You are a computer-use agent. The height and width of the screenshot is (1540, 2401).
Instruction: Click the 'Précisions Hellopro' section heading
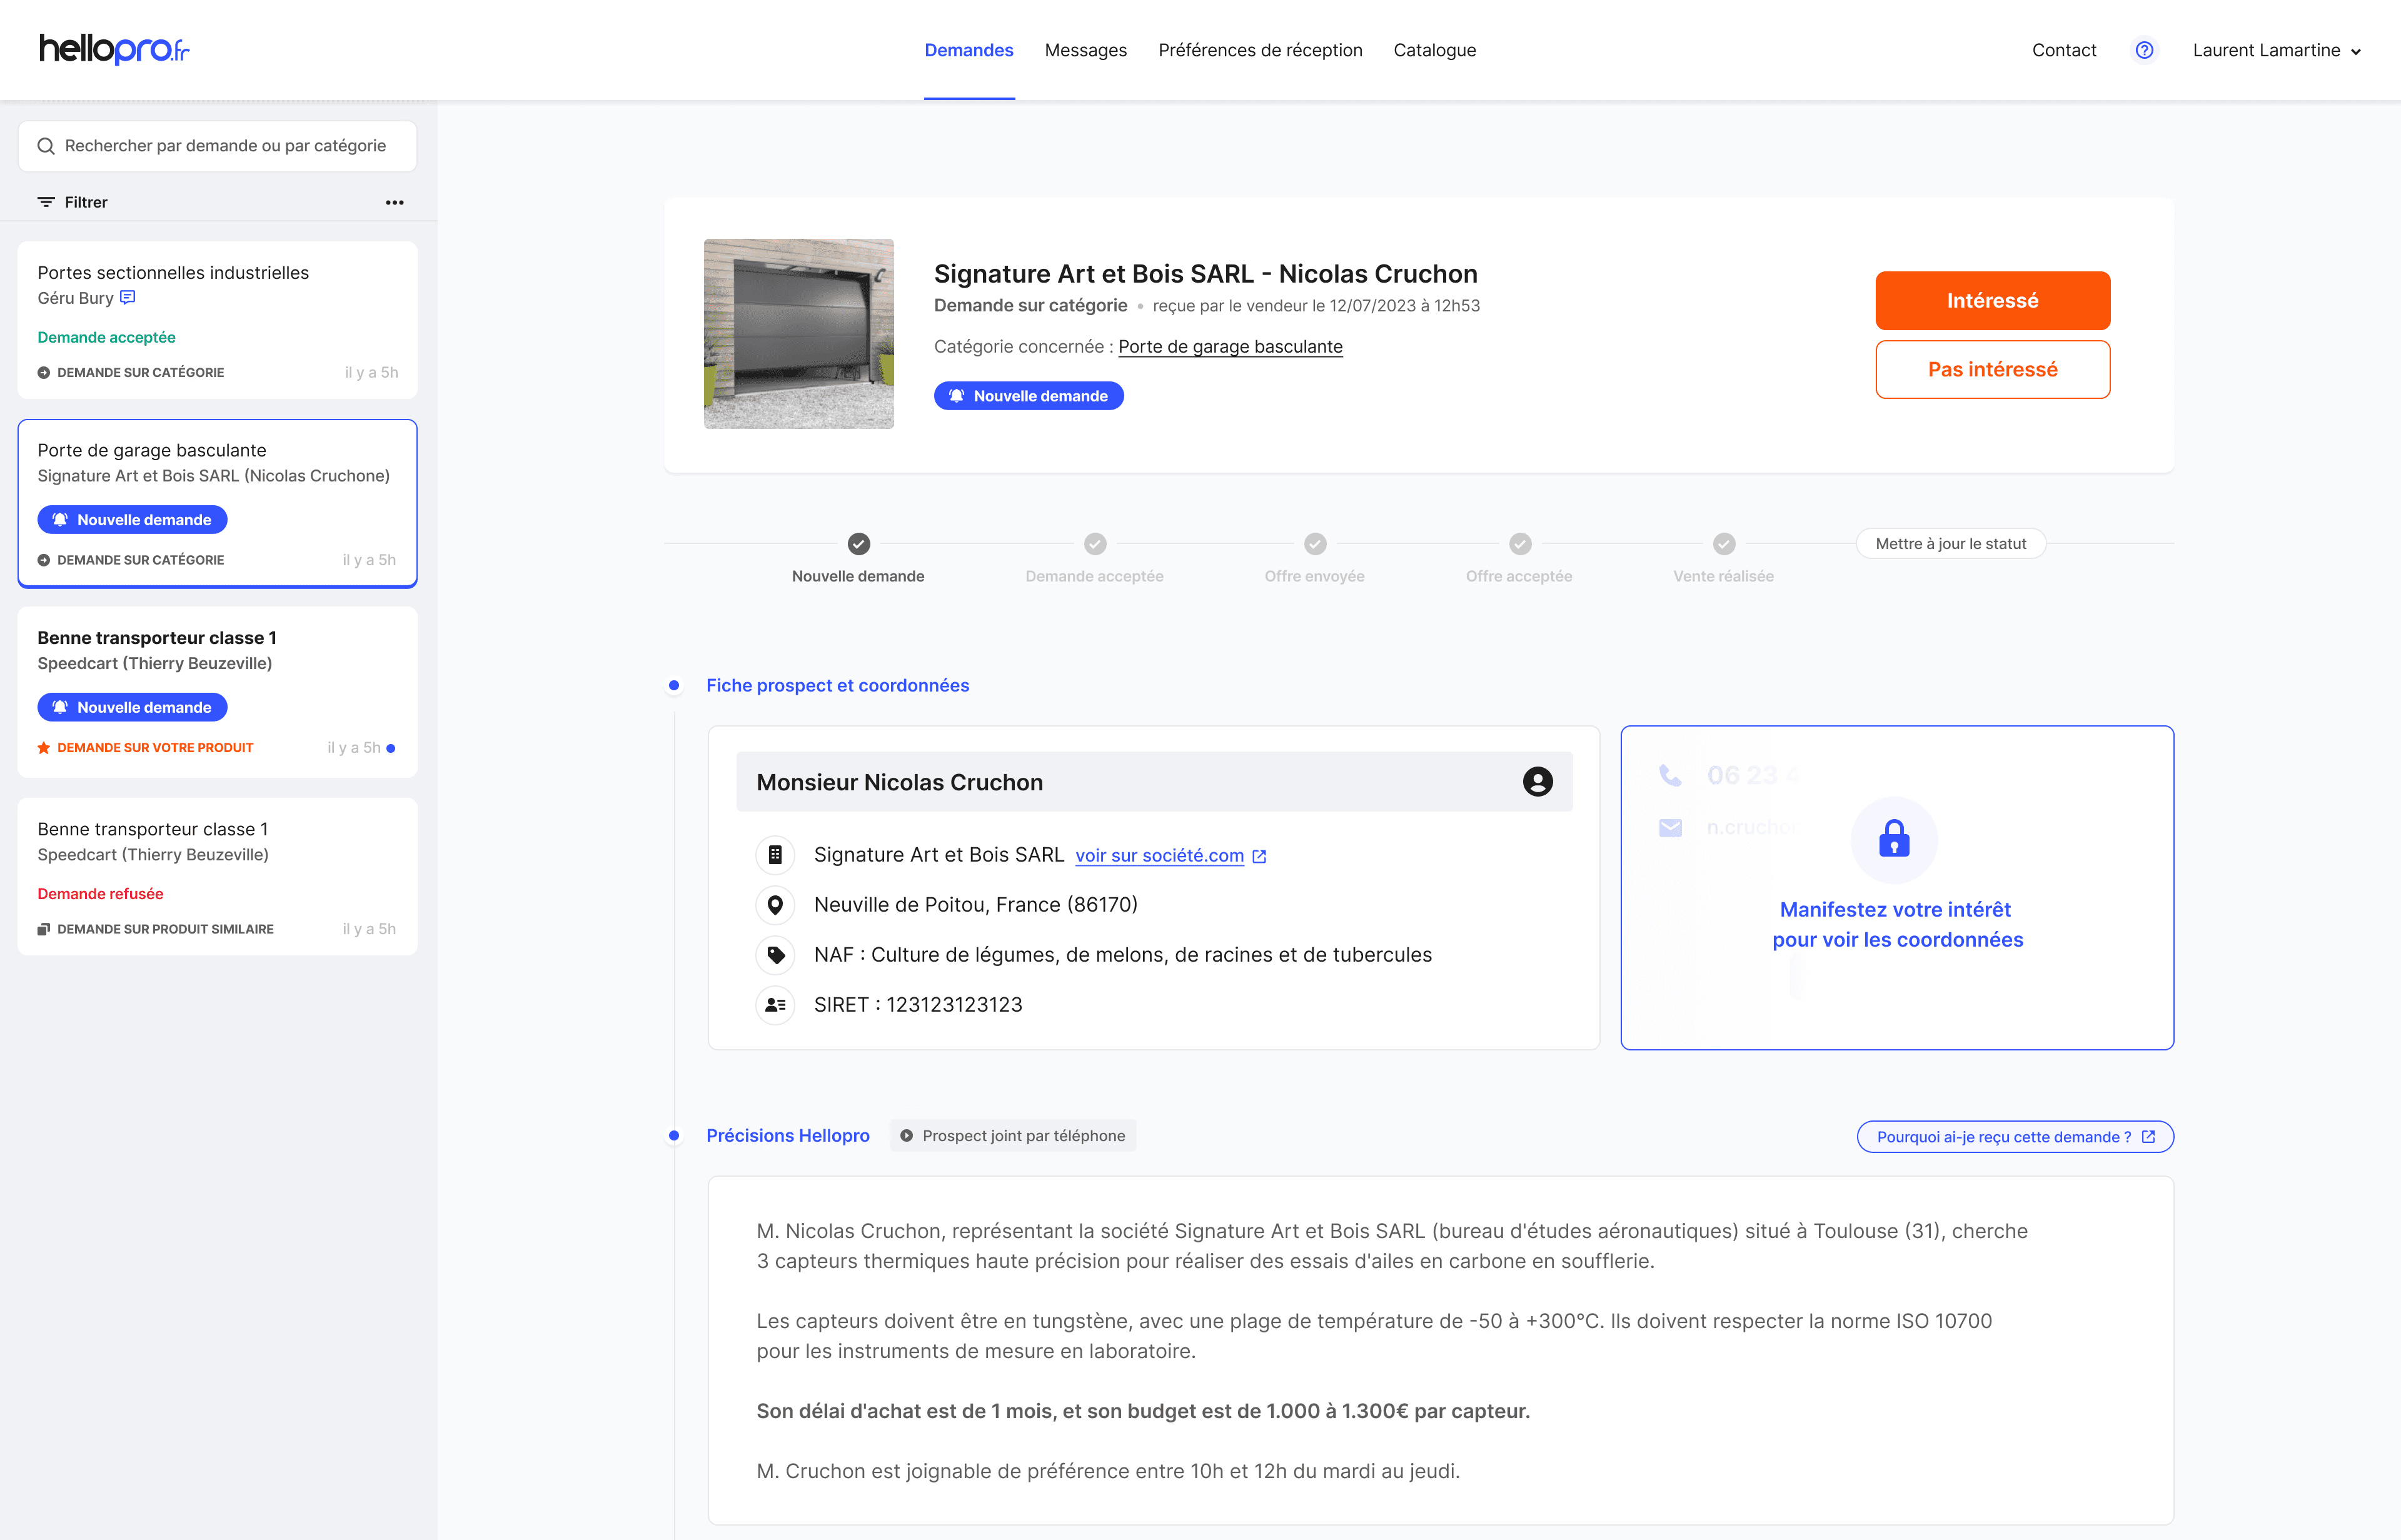787,1136
